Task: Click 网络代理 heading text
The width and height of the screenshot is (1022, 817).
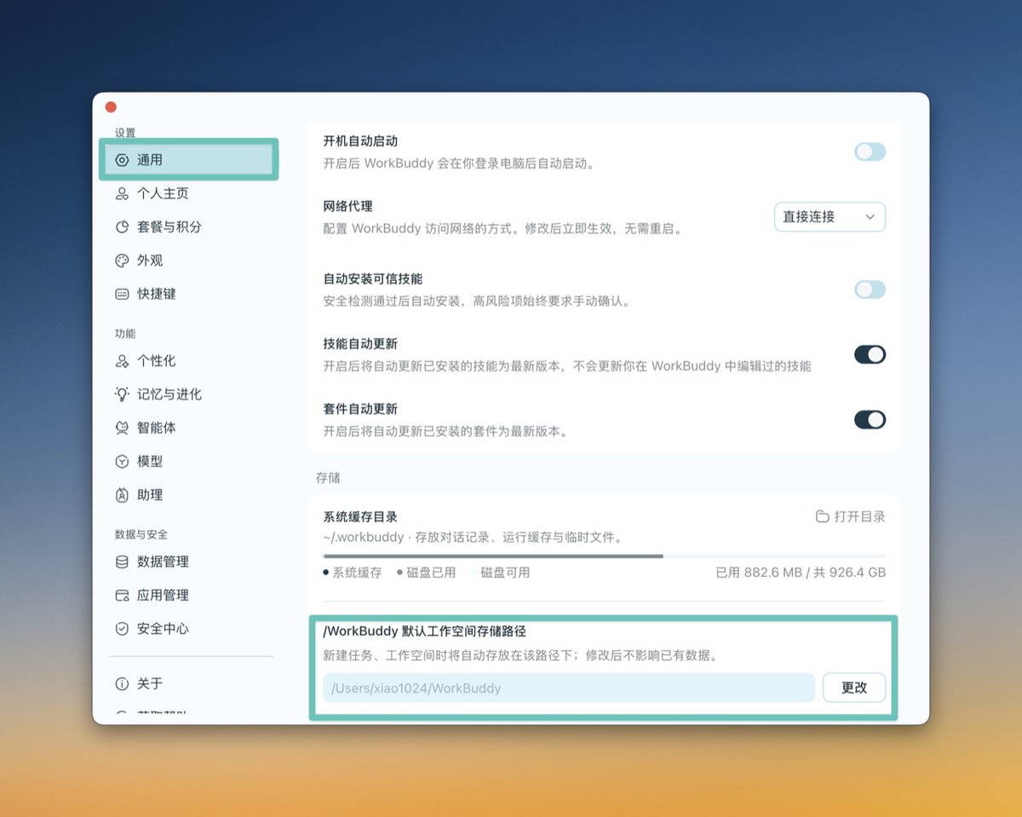Action: tap(347, 206)
